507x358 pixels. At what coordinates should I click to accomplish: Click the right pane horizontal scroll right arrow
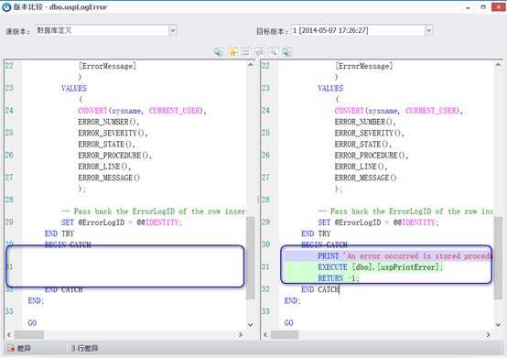coord(488,334)
